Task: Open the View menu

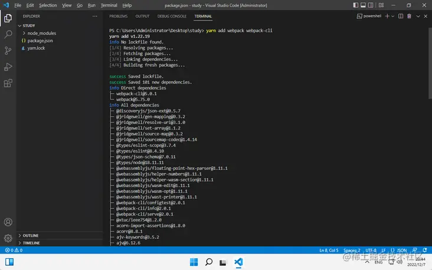Action: [x=67, y=5]
